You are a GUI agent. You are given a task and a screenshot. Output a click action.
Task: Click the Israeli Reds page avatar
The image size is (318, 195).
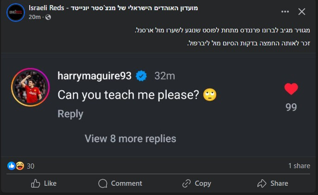tap(15, 12)
